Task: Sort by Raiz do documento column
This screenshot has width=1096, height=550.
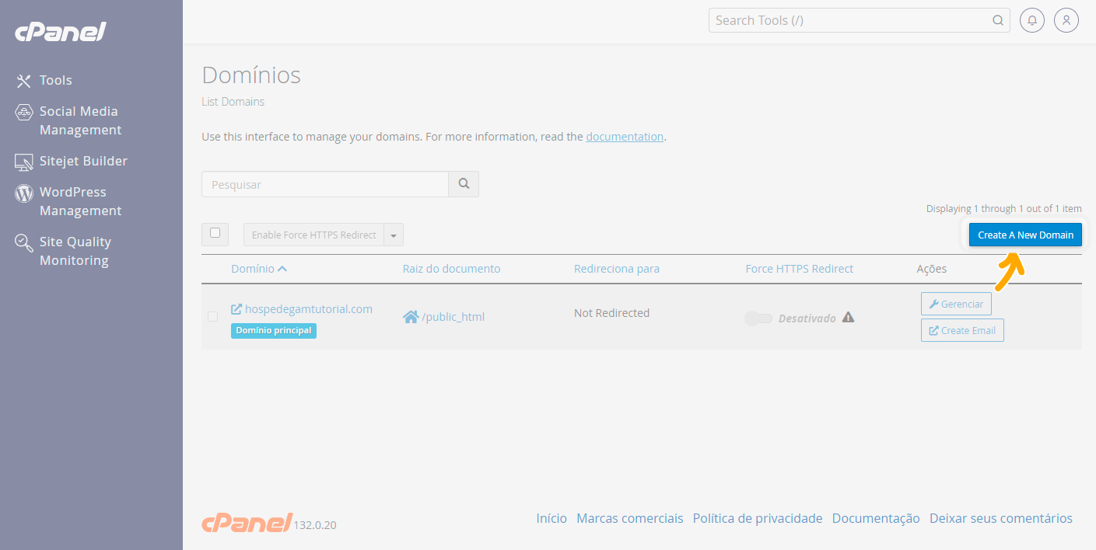Action: point(451,269)
